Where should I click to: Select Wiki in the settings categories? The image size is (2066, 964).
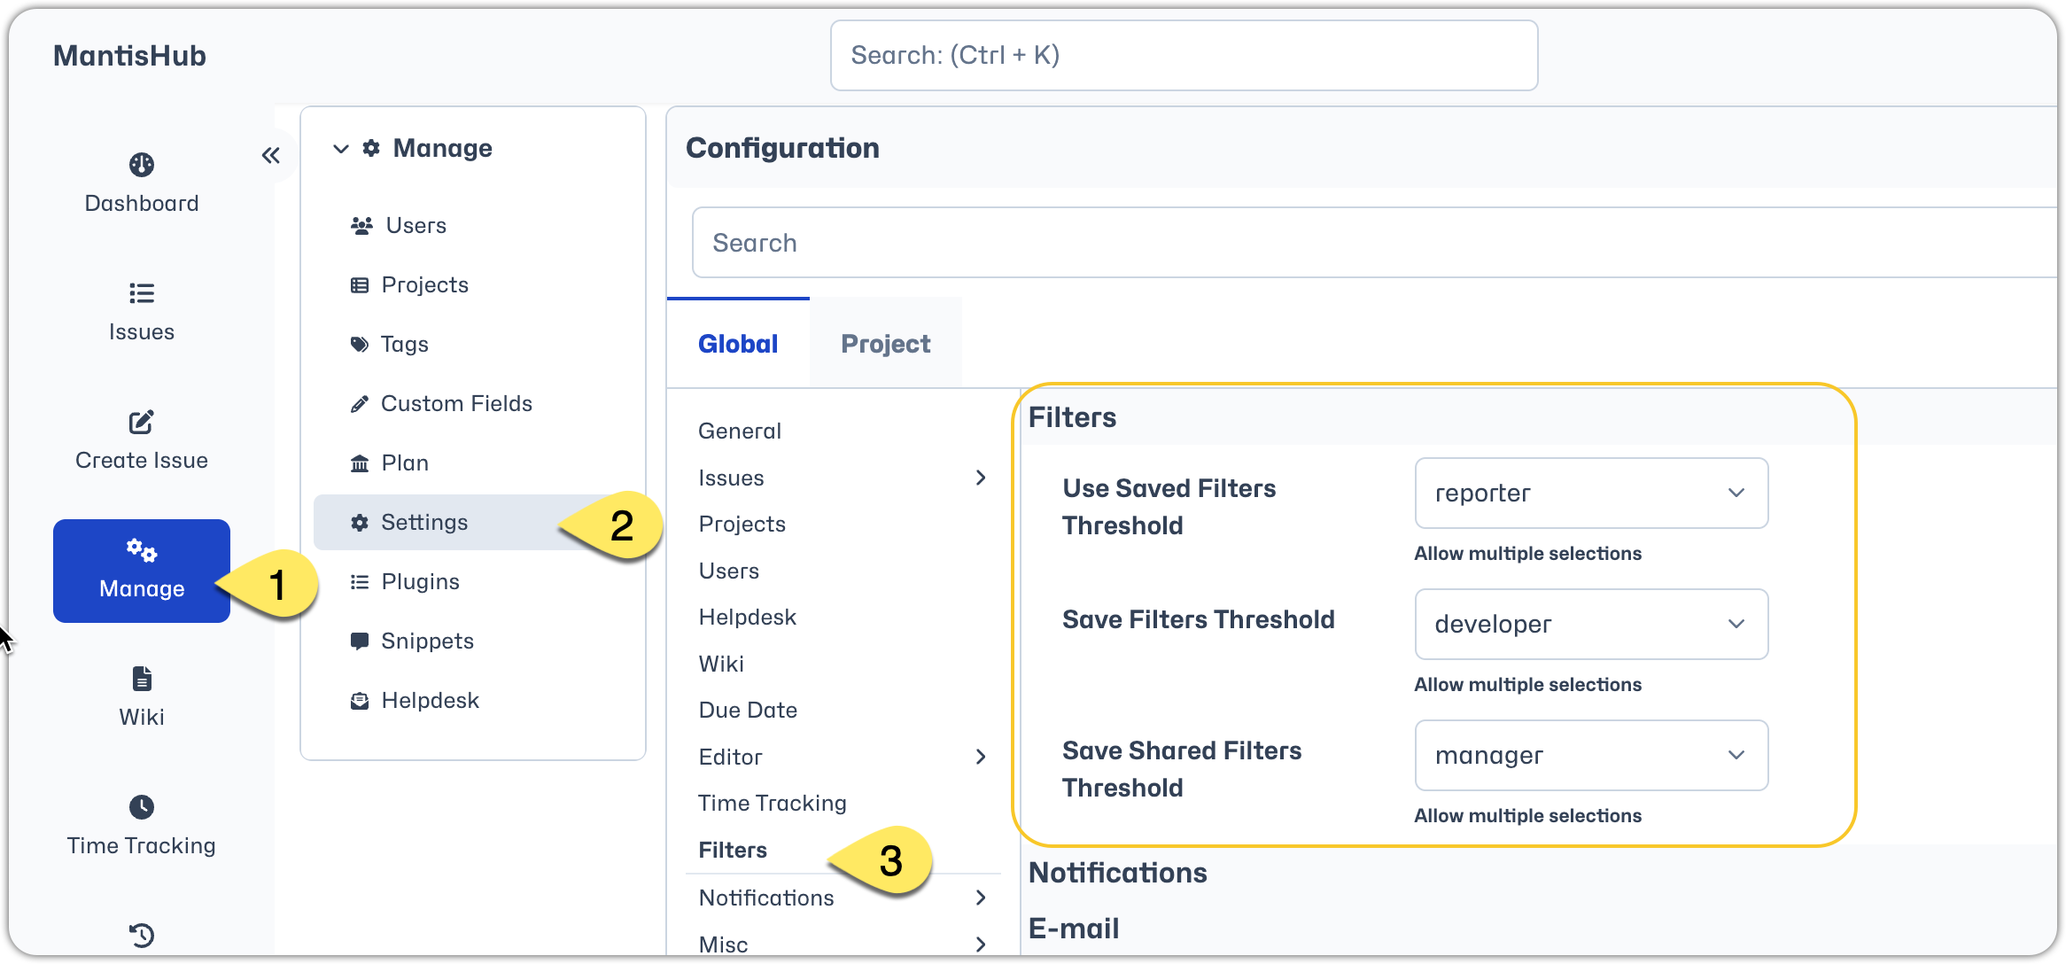pos(721,665)
